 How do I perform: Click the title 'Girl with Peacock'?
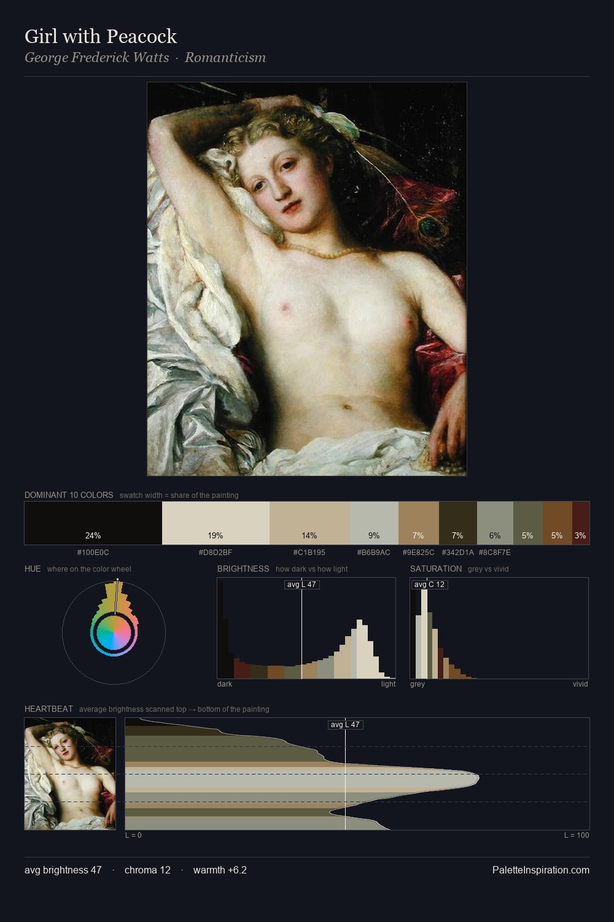point(101,36)
